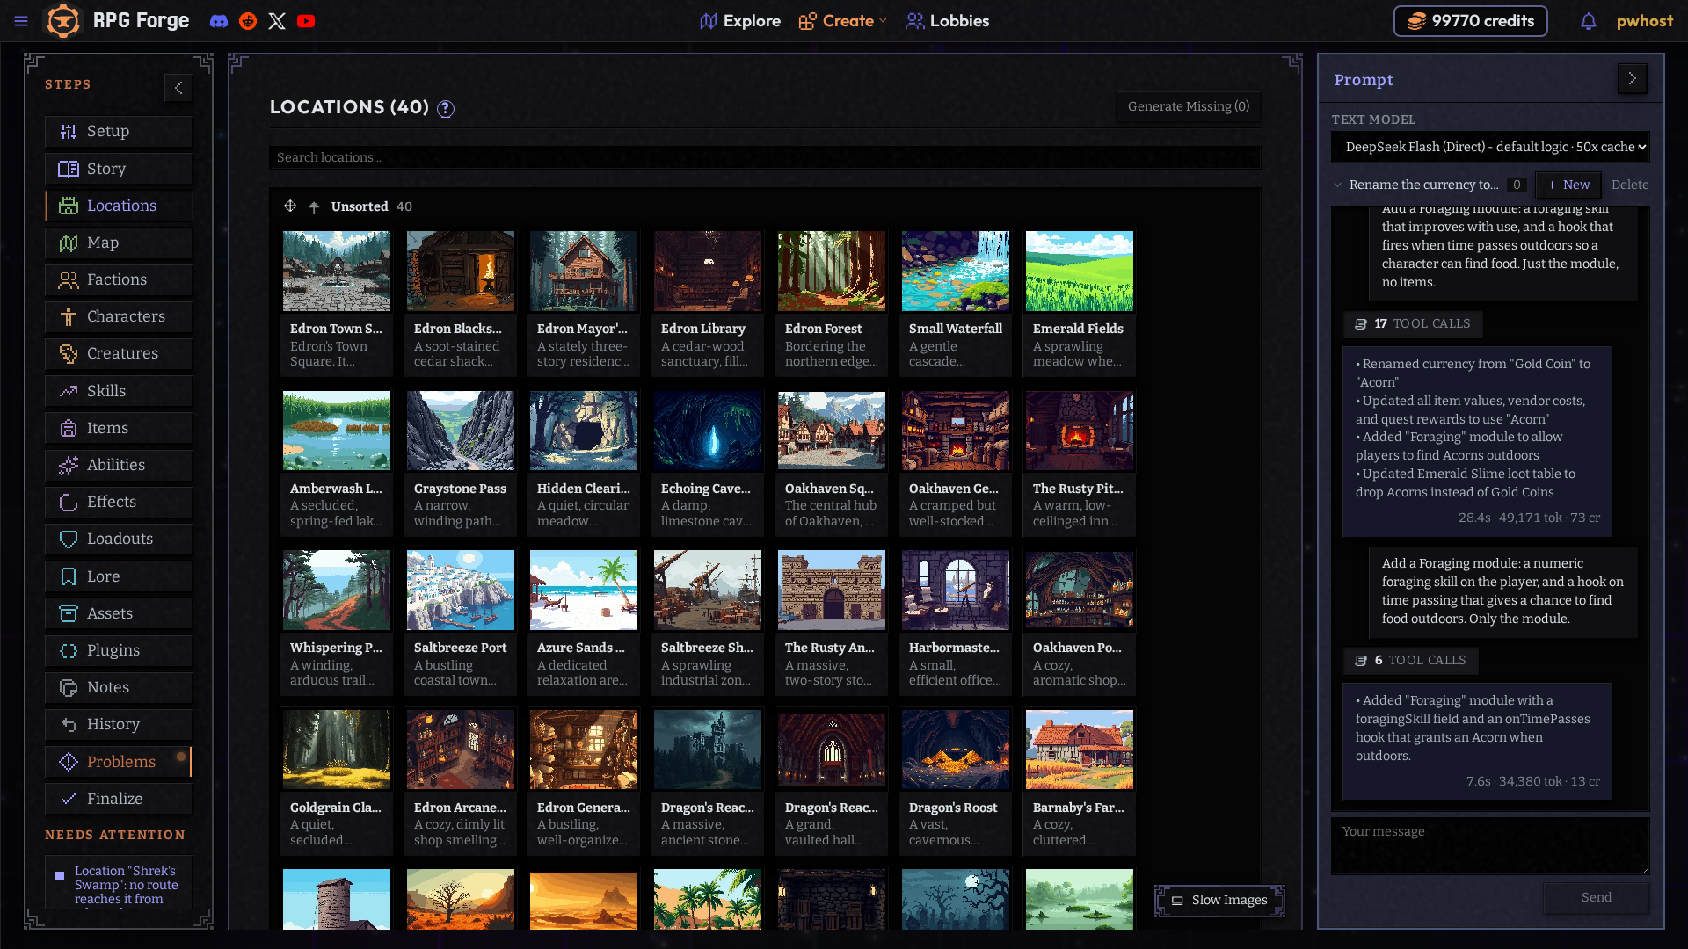Screen dimensions: 1688x949
Task: Open the Problems step
Action: point(119,762)
